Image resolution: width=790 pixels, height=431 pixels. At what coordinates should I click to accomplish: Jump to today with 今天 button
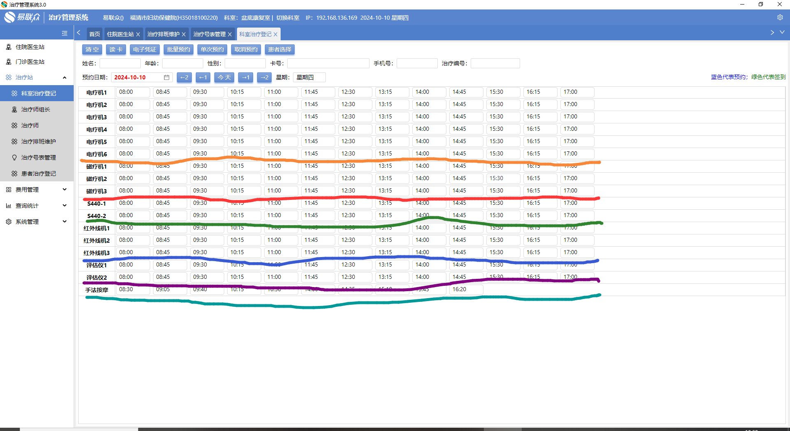tap(224, 77)
